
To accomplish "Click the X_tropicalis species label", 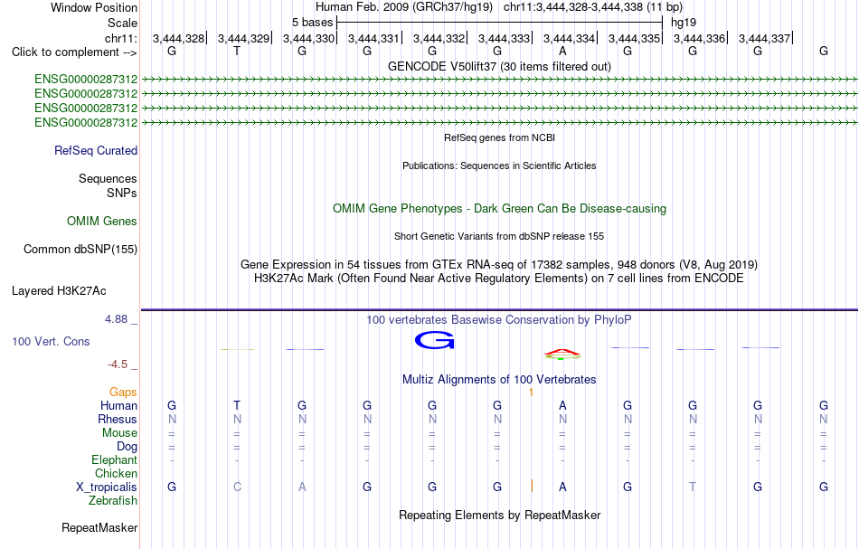I will click(107, 487).
